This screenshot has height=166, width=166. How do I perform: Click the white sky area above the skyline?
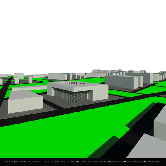point(83,35)
